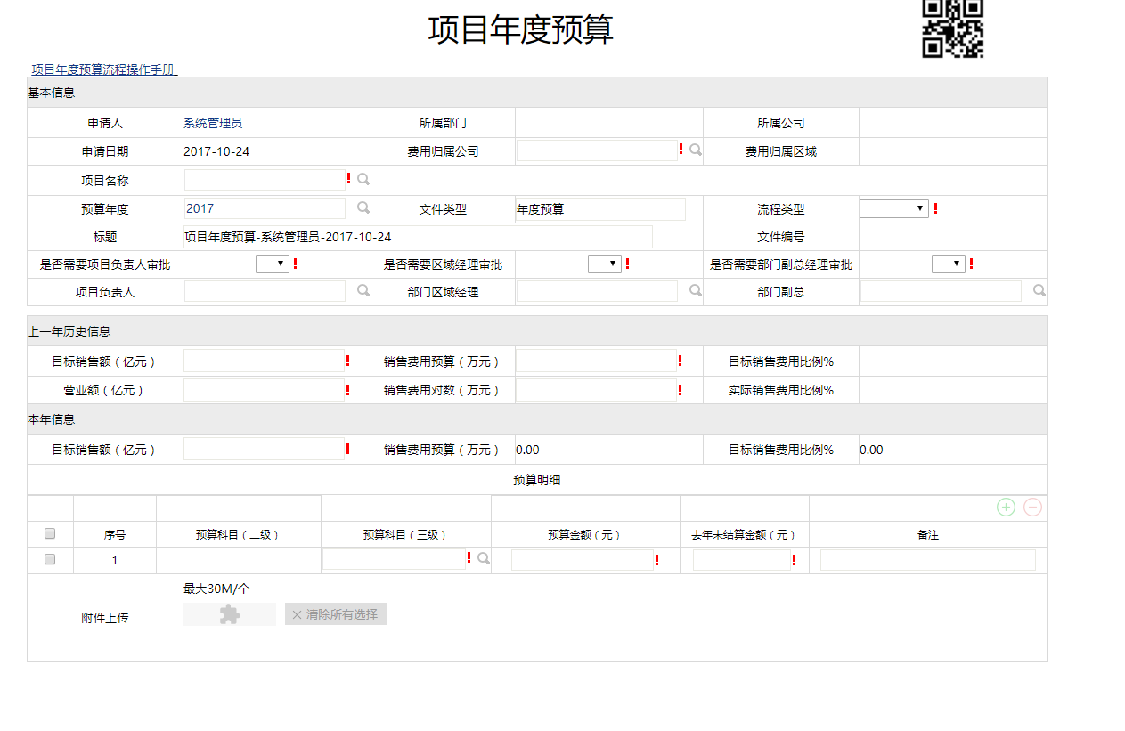Open the 流程类型 dropdown
The width and height of the screenshot is (1125, 731).
pyautogui.click(x=893, y=208)
